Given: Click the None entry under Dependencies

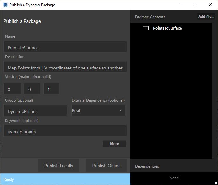Looking at the screenshot, I should [174, 178].
